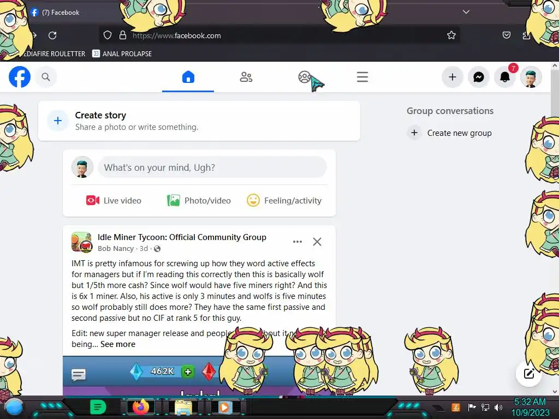Click the Idle Miner Tycoon group avatar
The width and height of the screenshot is (559, 419).
[82, 242]
